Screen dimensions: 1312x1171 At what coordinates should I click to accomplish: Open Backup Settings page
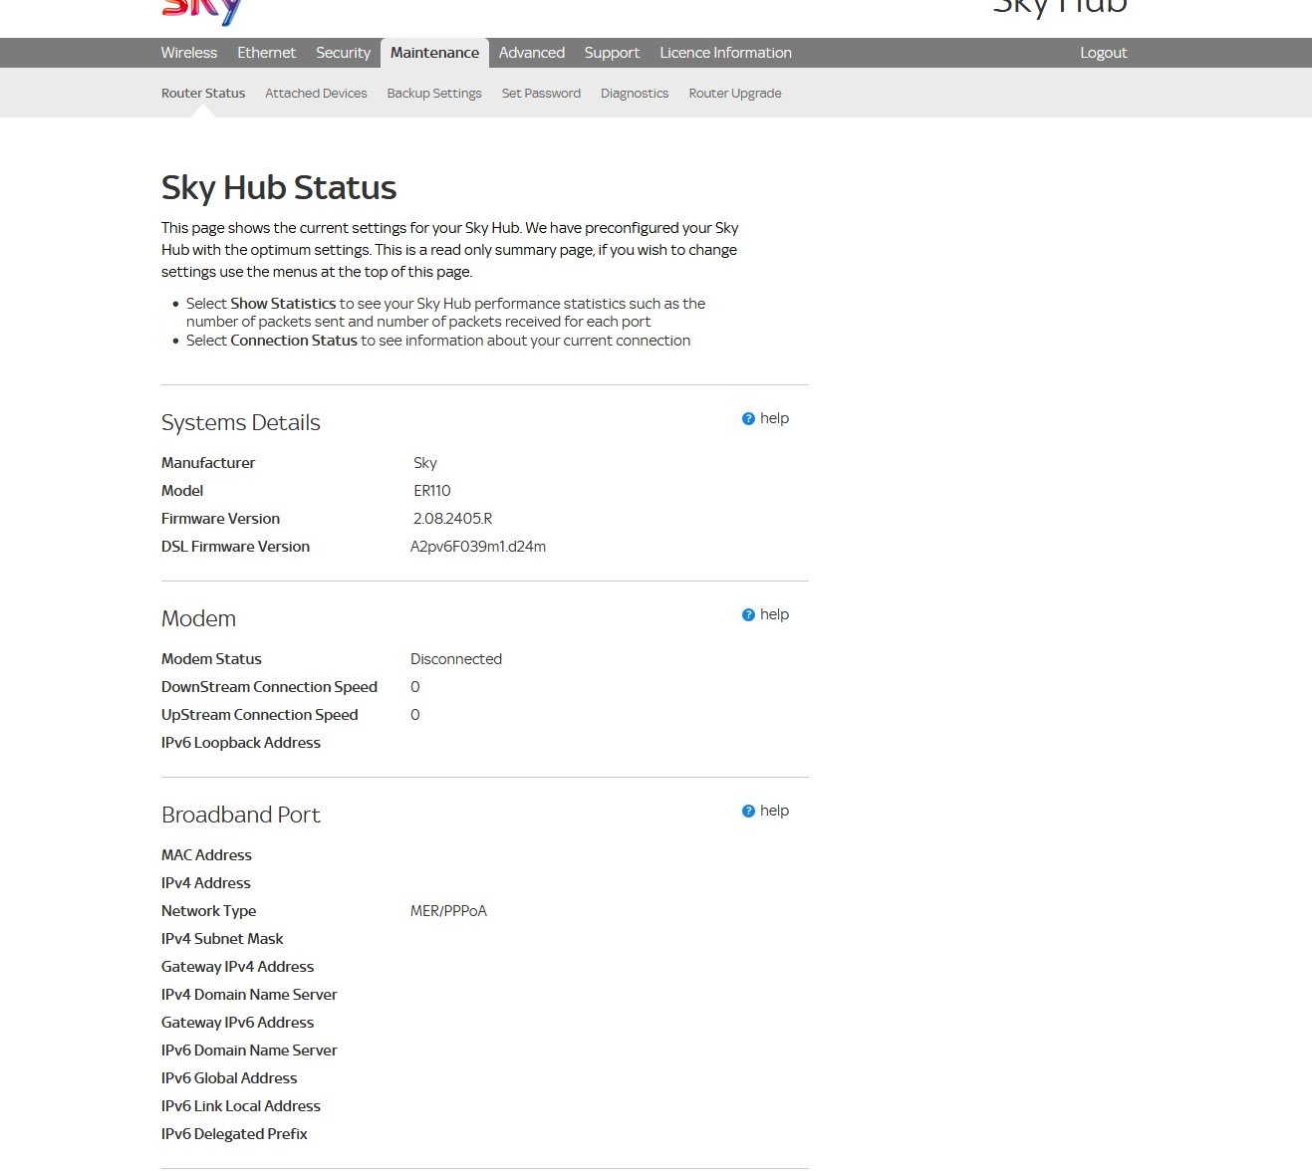(434, 94)
